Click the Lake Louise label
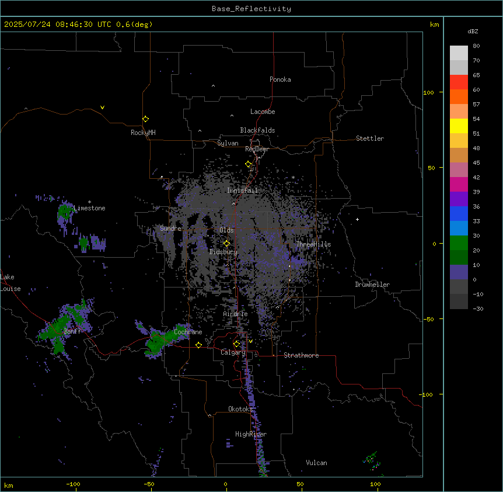The height and width of the screenshot is (492, 503). tap(11, 283)
